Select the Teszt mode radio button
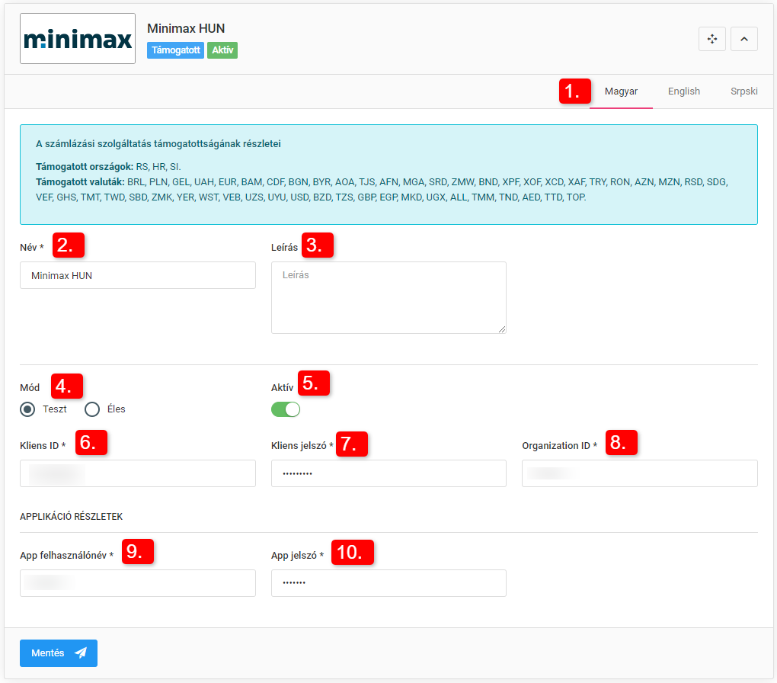Image resolution: width=777 pixels, height=683 pixels. point(28,409)
